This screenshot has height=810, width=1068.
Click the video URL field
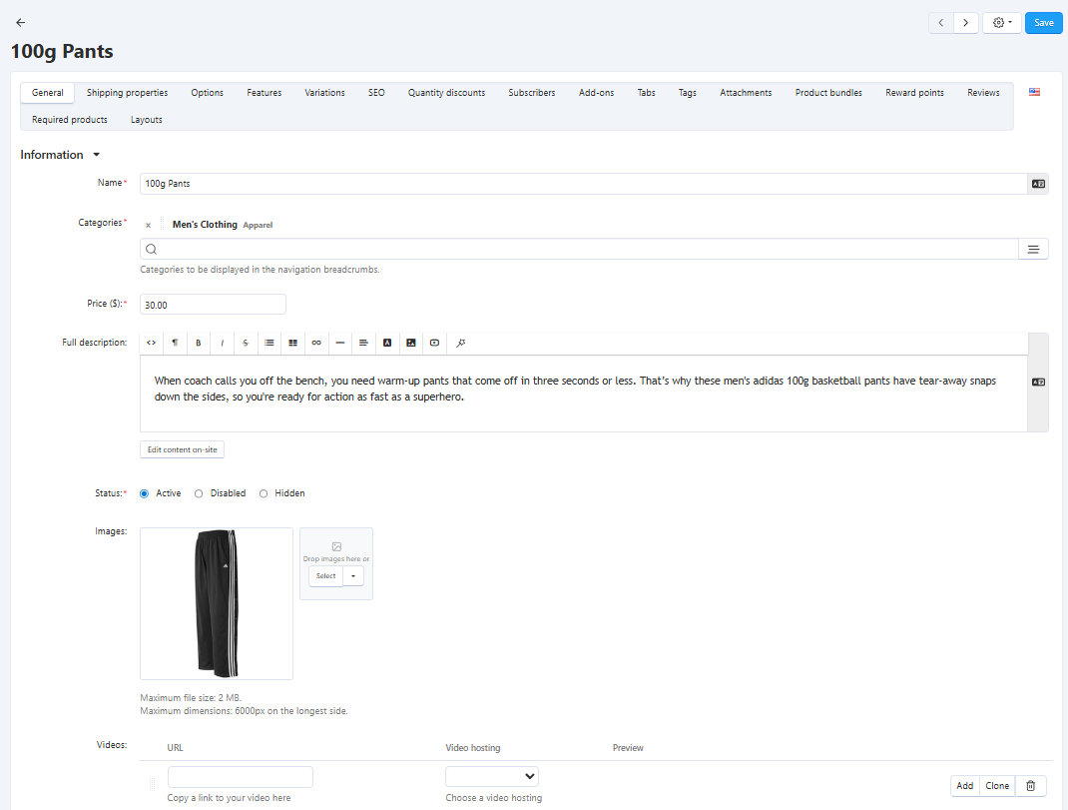[x=241, y=777]
